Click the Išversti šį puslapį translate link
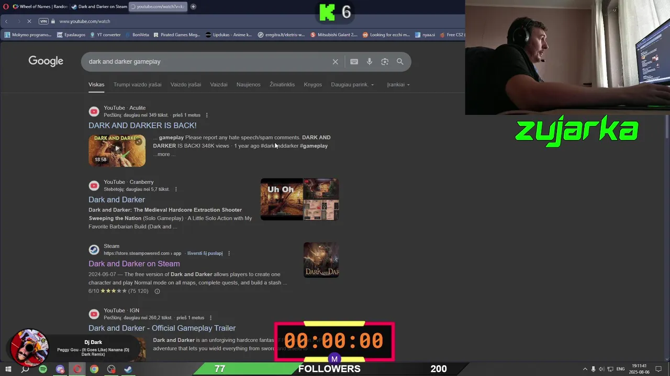Image resolution: width=670 pixels, height=376 pixels. coord(205,253)
